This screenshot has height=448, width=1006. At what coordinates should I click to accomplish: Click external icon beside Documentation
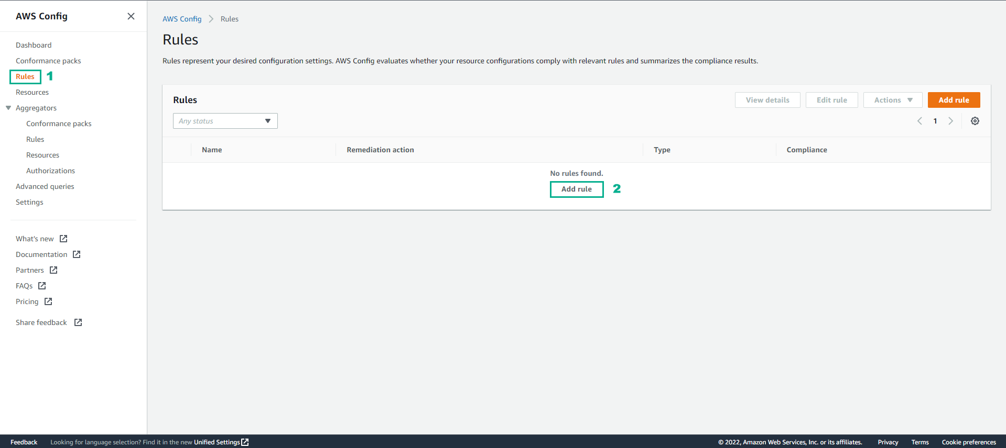[77, 254]
